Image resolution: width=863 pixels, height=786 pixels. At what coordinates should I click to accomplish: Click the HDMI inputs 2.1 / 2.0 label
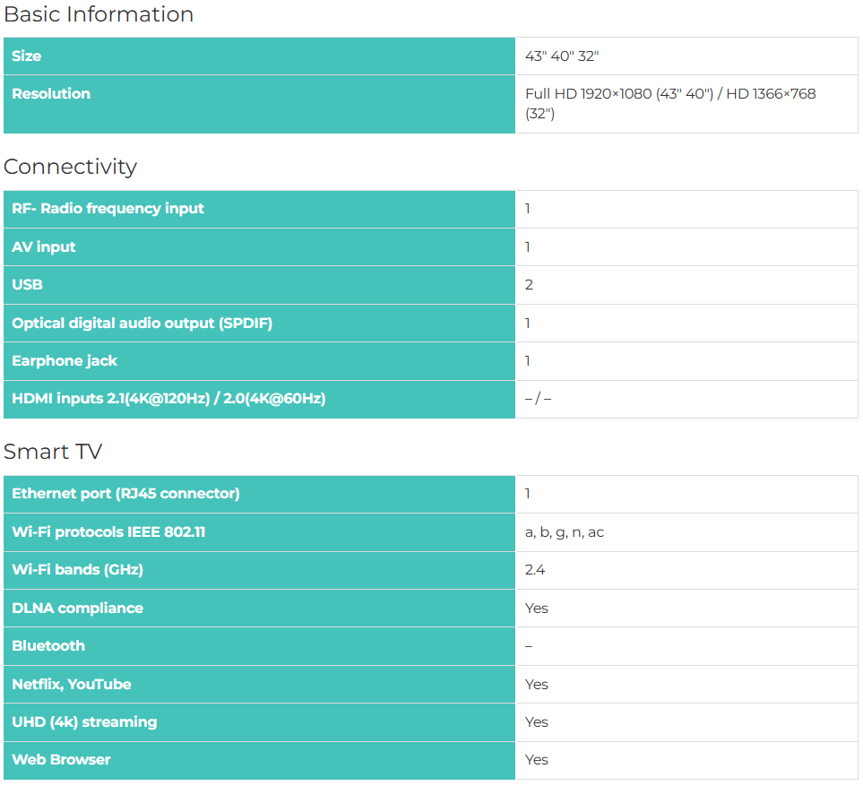[x=168, y=398]
